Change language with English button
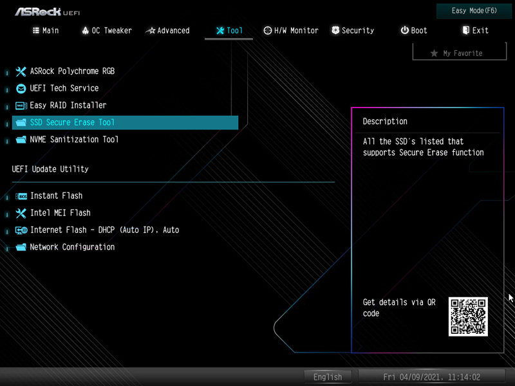 328,377
